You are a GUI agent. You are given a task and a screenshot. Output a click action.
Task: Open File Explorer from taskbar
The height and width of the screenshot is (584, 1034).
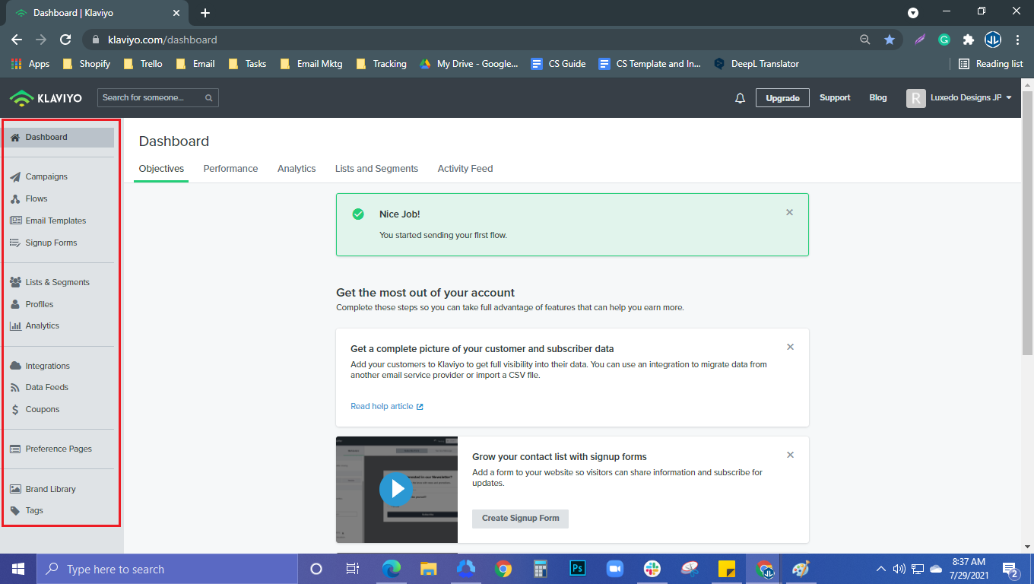(429, 569)
